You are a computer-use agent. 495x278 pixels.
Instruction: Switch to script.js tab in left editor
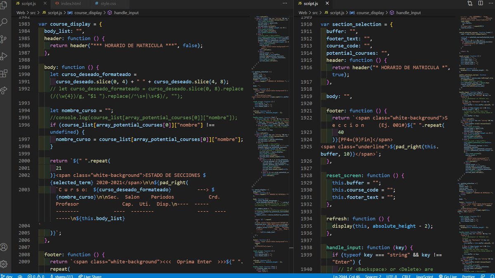(x=31, y=3)
